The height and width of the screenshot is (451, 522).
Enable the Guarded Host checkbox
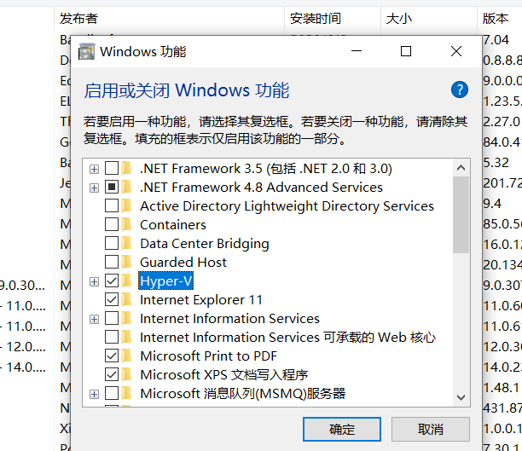tap(112, 263)
